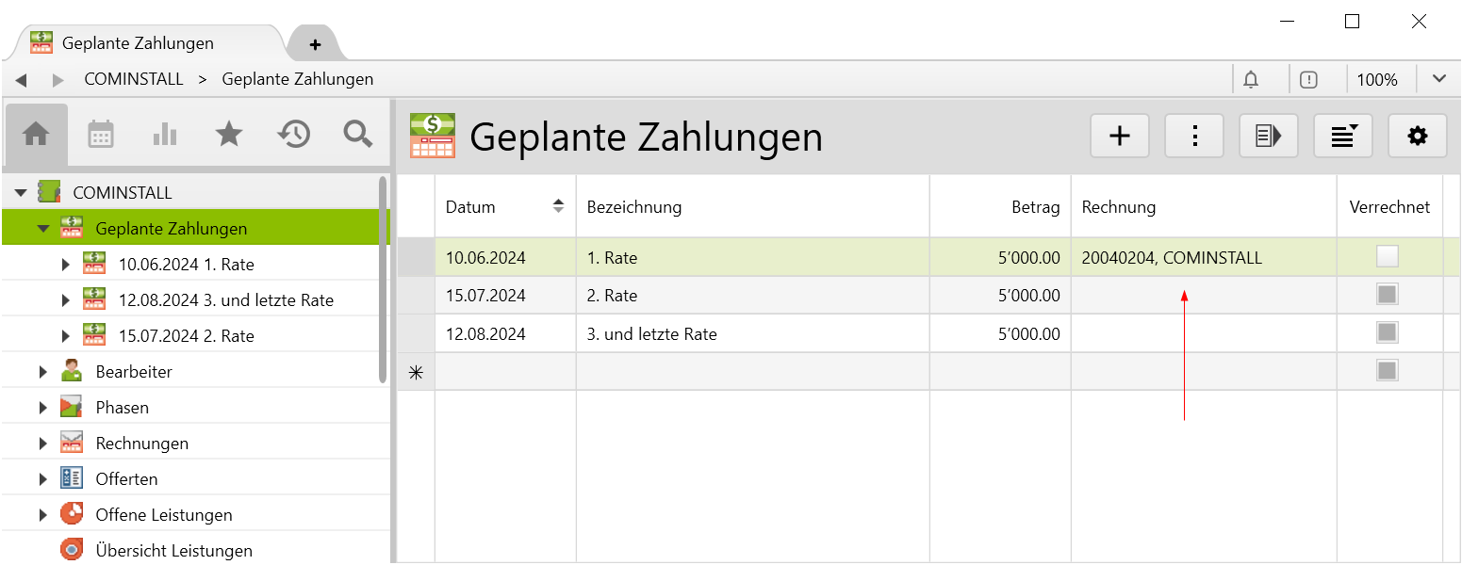1462x565 pixels.
Task: Add a new planned payment with plus
Action: pyautogui.click(x=1119, y=137)
